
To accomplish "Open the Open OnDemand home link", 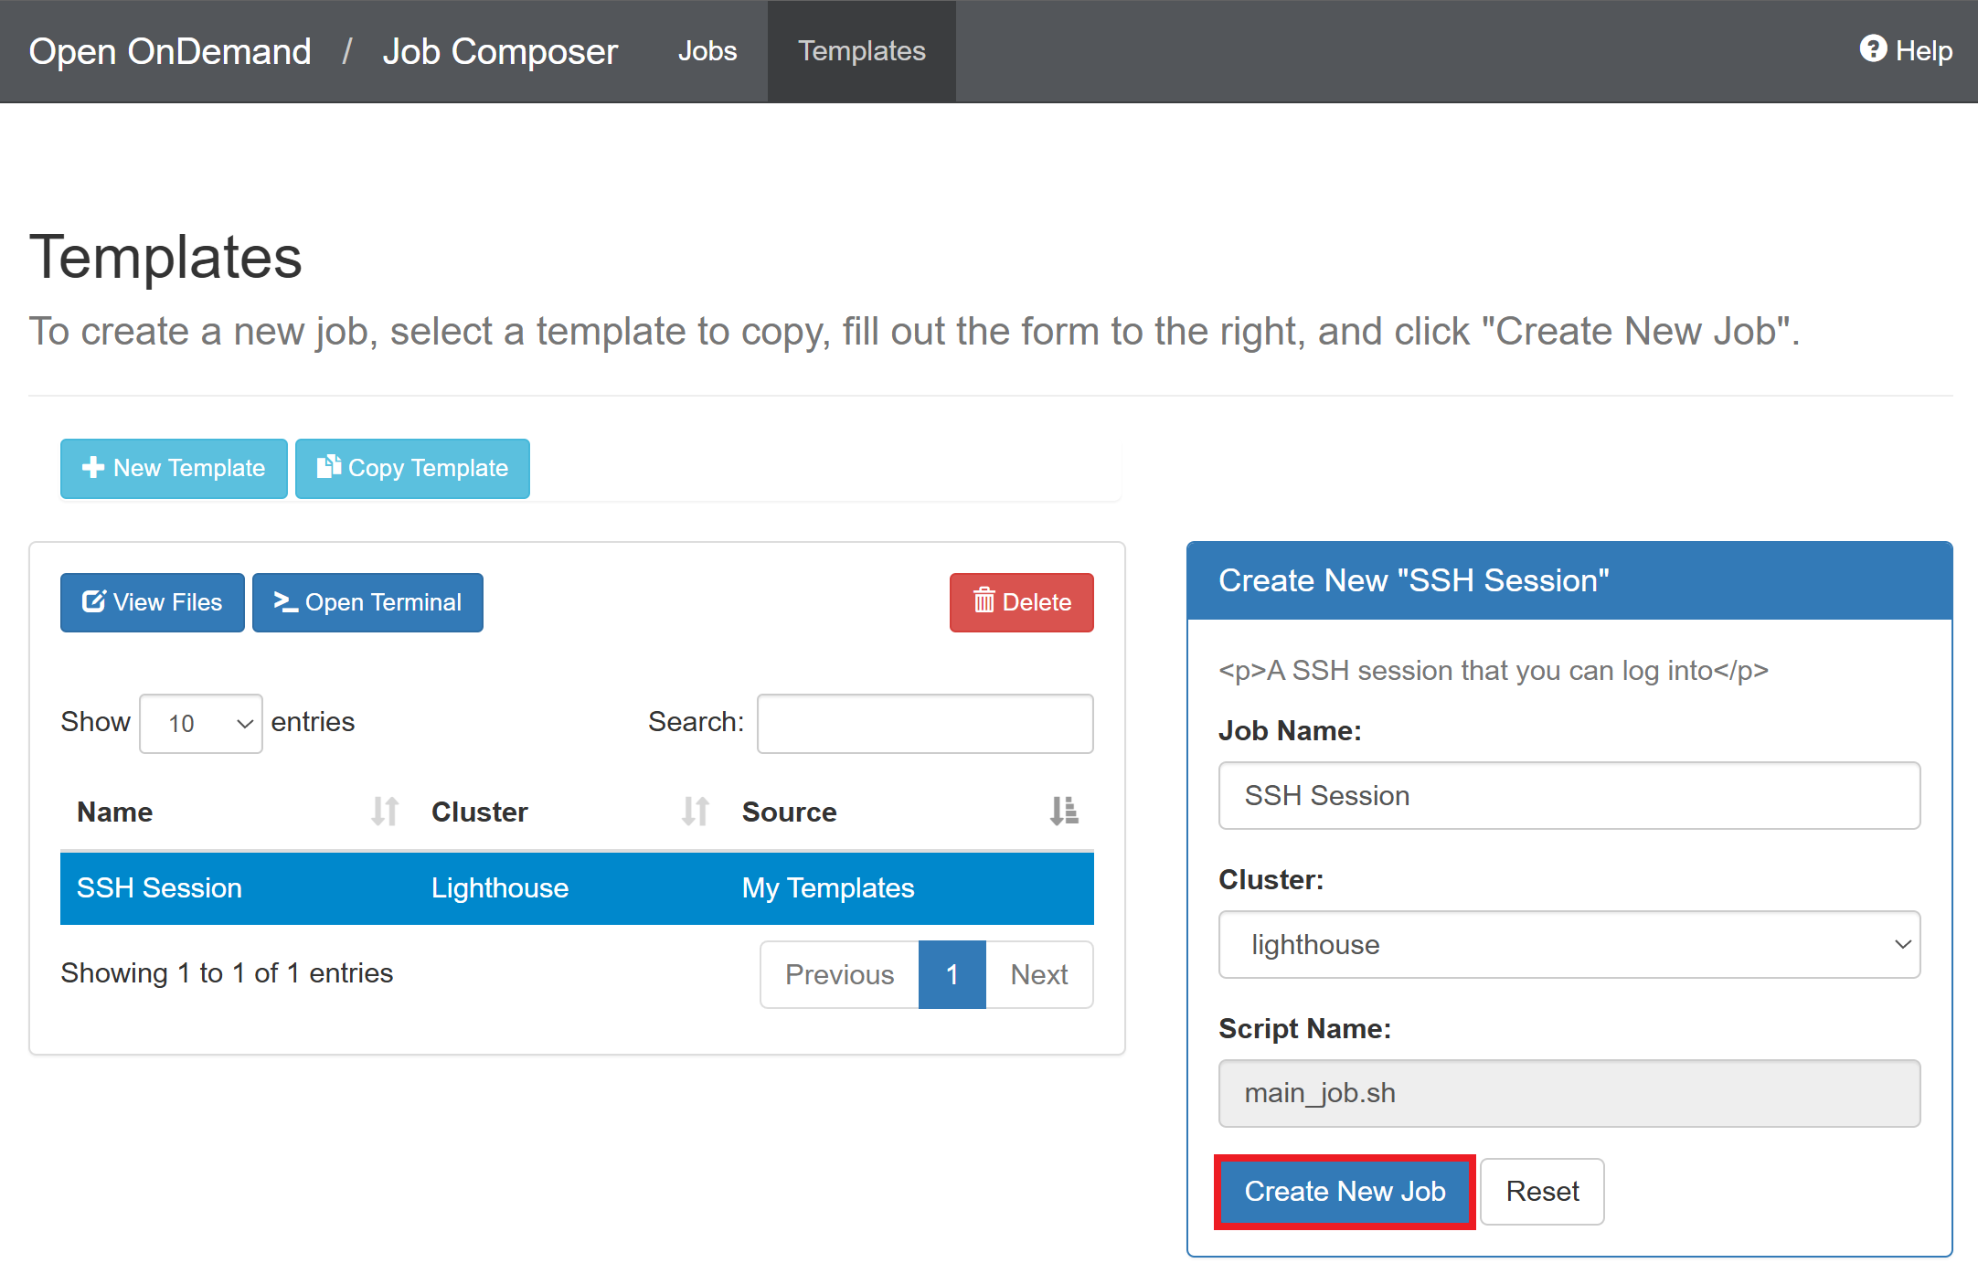I will pos(170,51).
